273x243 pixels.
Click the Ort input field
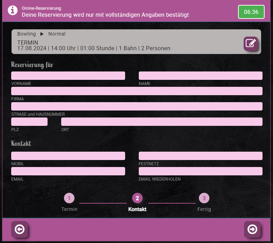[161, 122]
